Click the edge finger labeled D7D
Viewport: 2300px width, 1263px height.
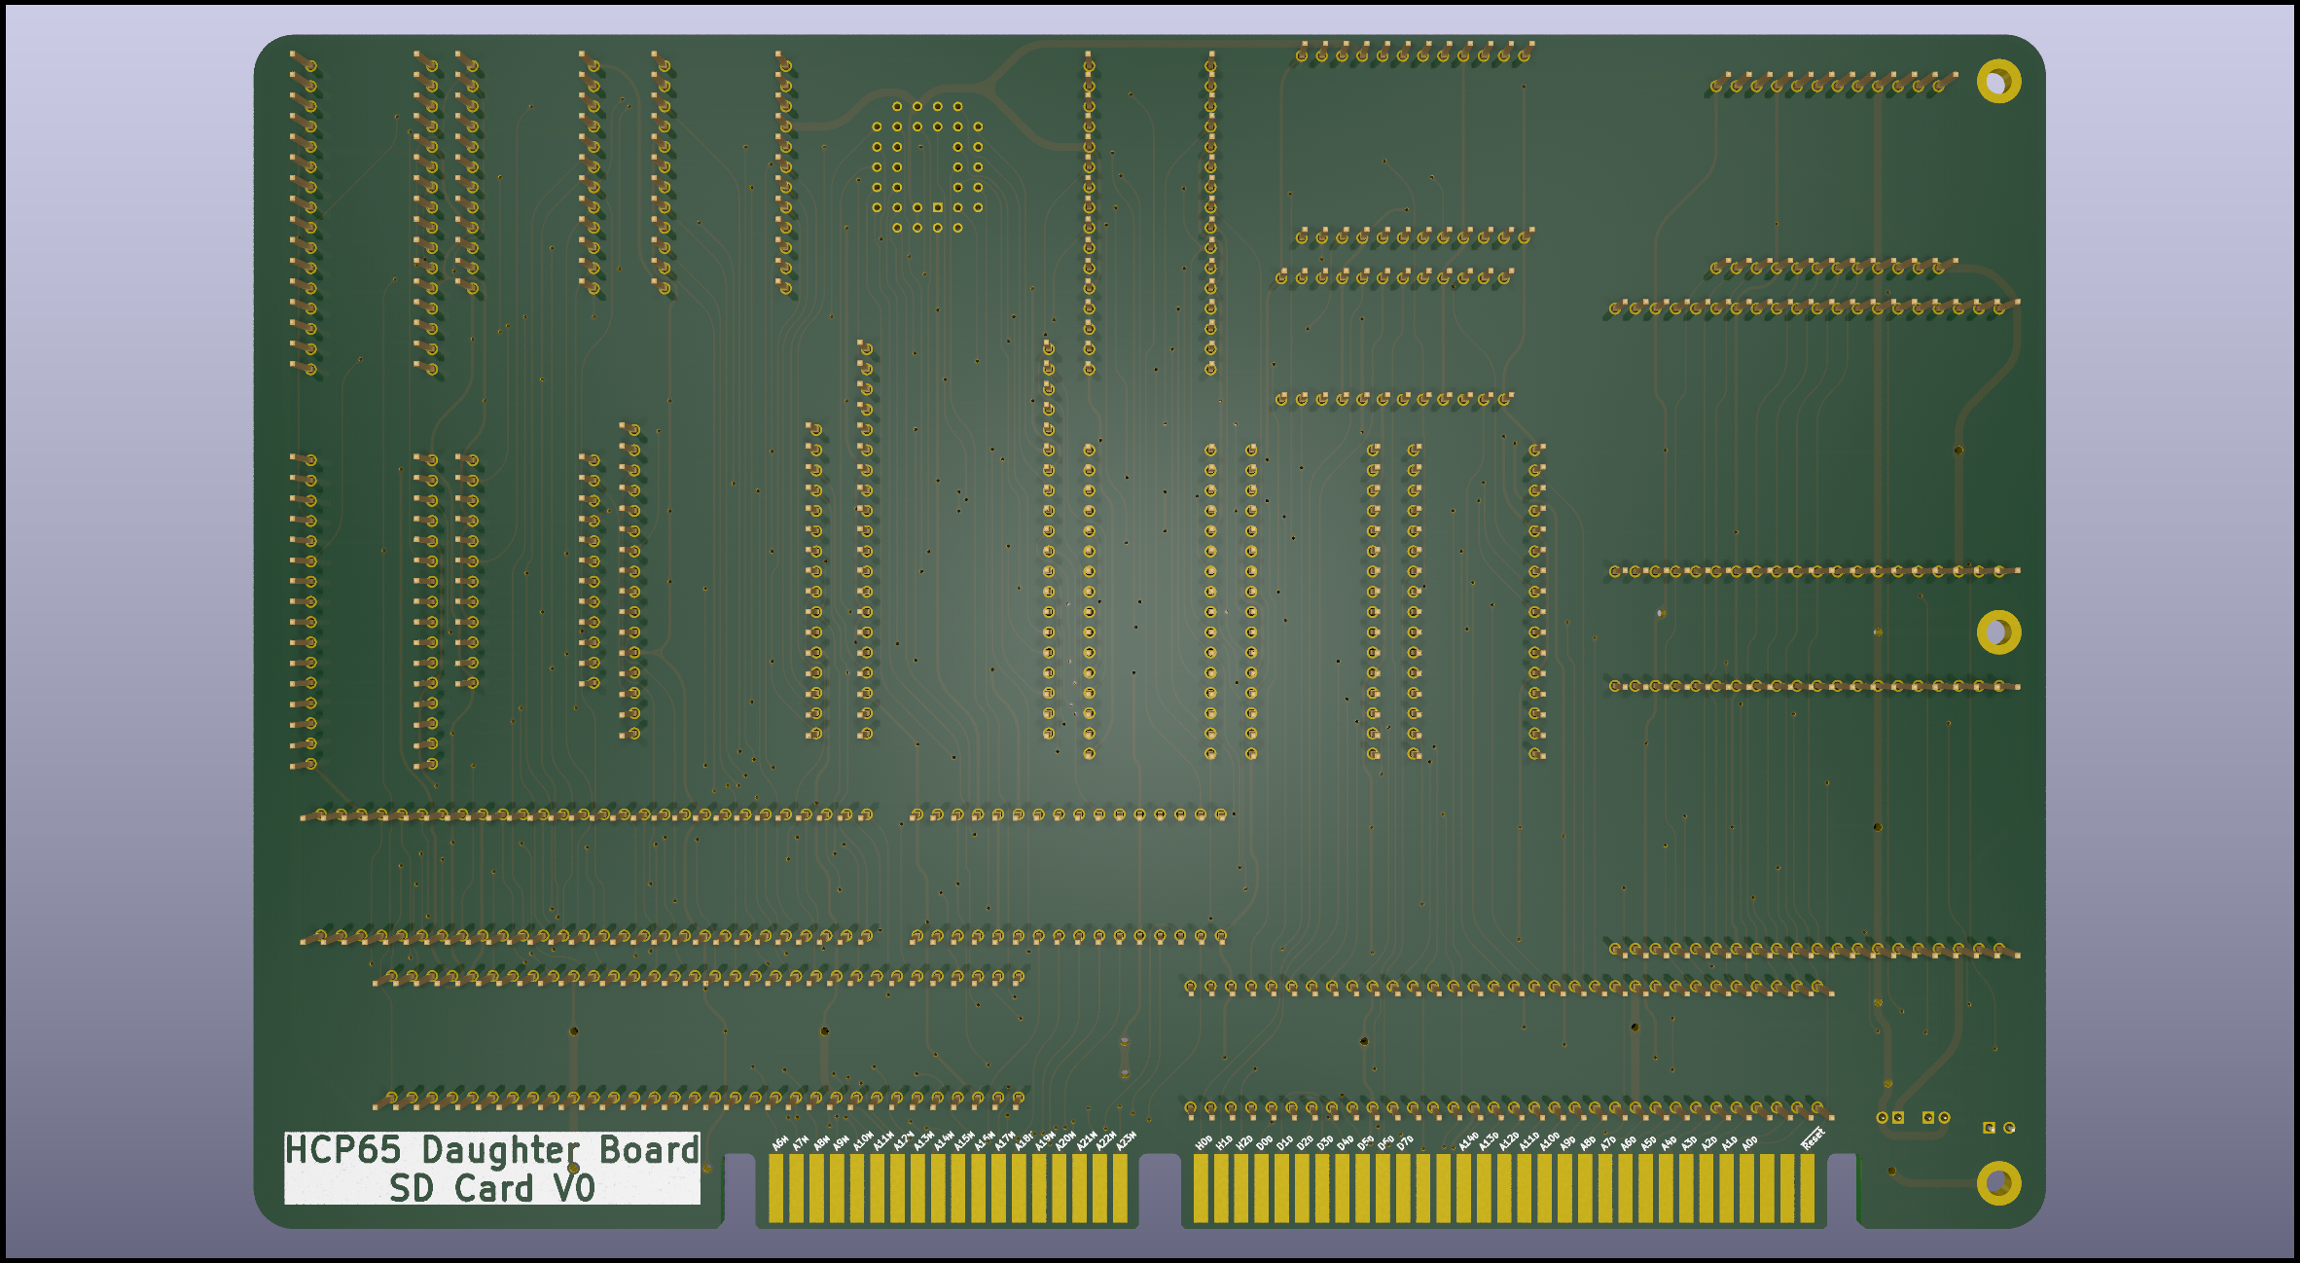click(x=1404, y=1187)
